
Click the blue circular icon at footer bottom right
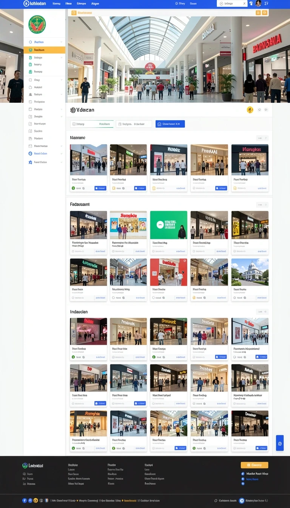click(x=242, y=500)
